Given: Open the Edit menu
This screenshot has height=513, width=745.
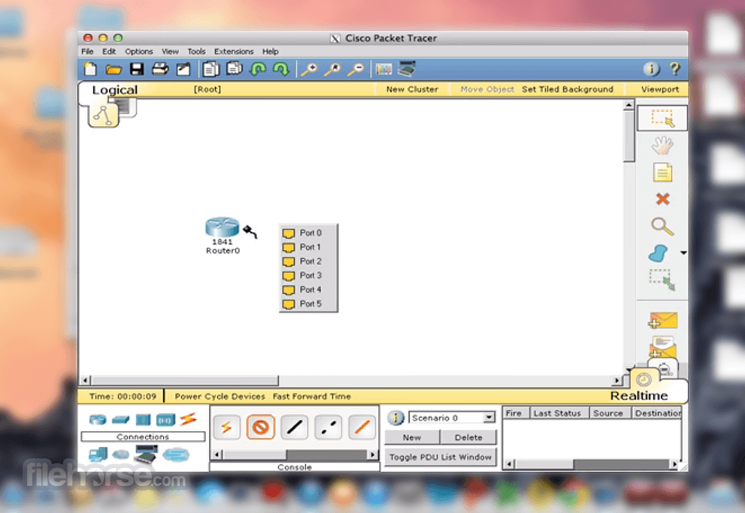Looking at the screenshot, I should [x=109, y=51].
